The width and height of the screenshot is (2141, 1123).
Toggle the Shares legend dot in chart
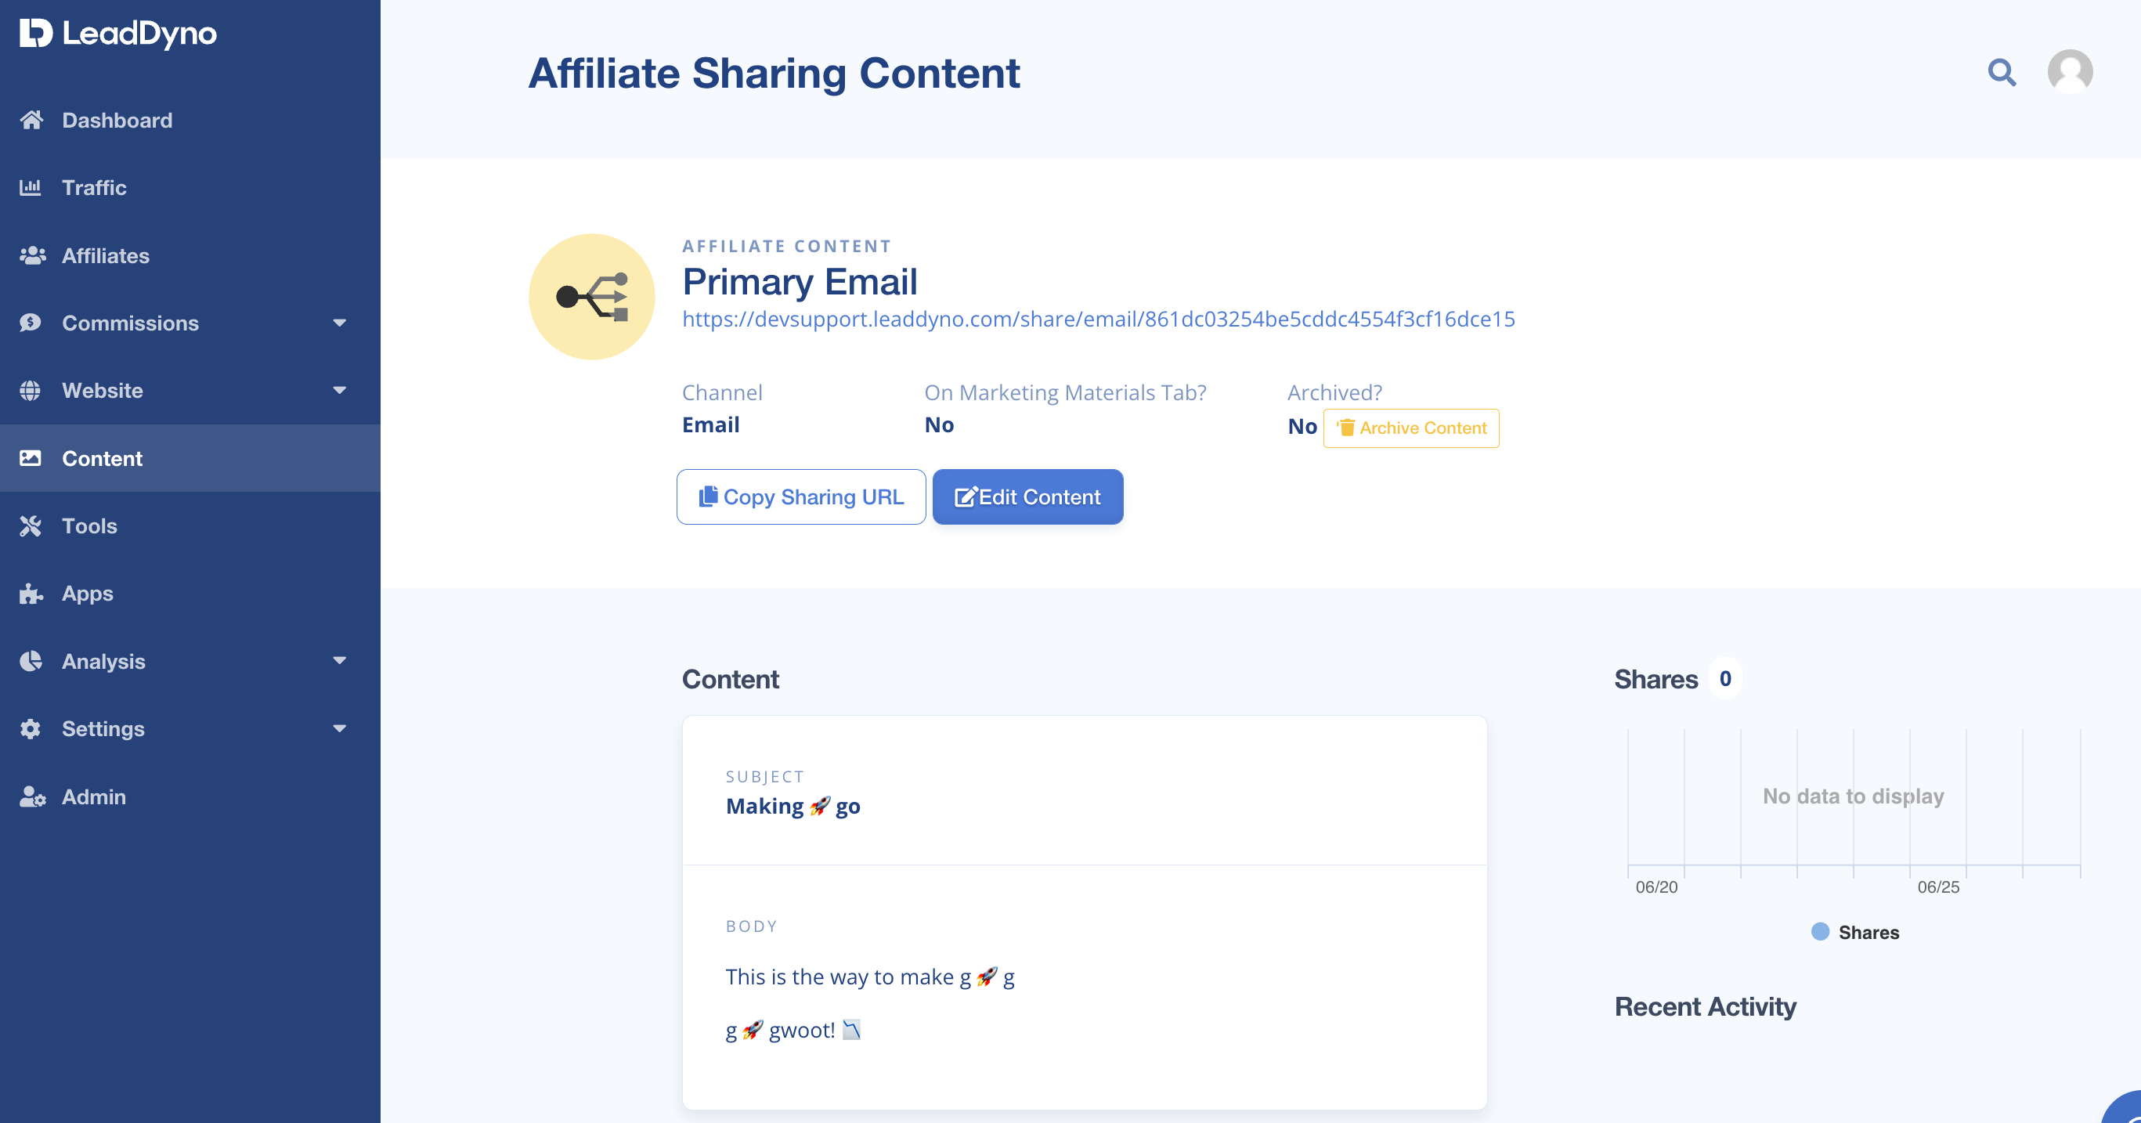point(1820,932)
